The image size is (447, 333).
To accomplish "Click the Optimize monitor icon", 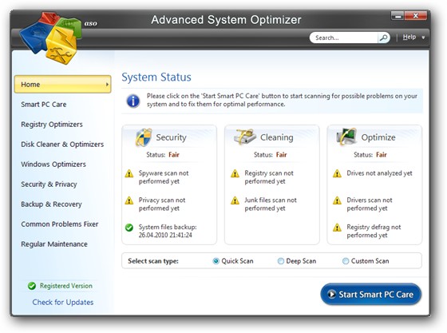I will pos(346,137).
